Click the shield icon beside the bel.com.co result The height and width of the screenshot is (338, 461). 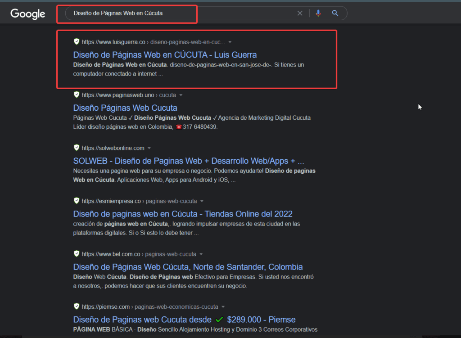click(76, 253)
